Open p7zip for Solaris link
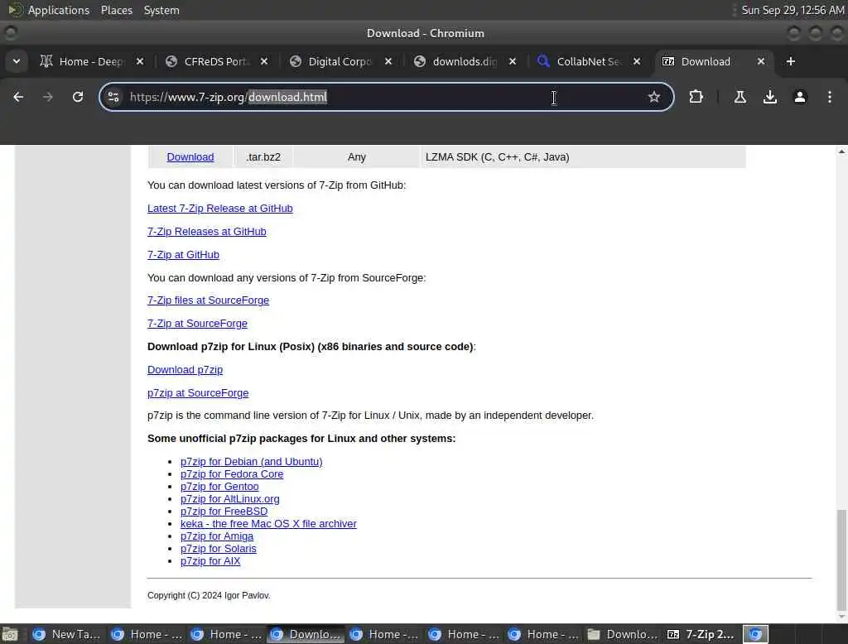 tap(219, 549)
